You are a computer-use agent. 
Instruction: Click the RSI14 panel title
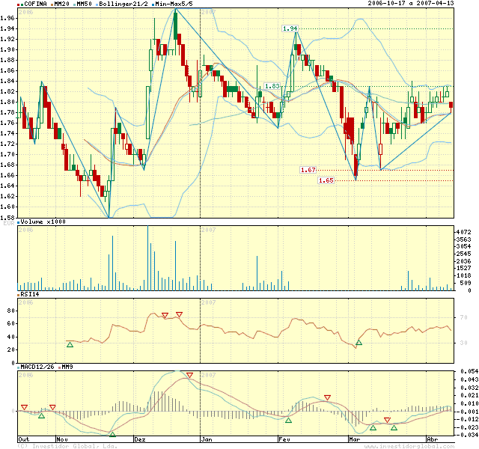point(28,294)
